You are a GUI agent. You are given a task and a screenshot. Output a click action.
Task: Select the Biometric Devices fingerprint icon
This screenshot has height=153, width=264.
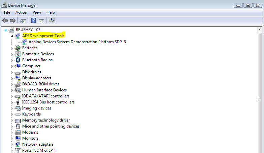coord(18,54)
